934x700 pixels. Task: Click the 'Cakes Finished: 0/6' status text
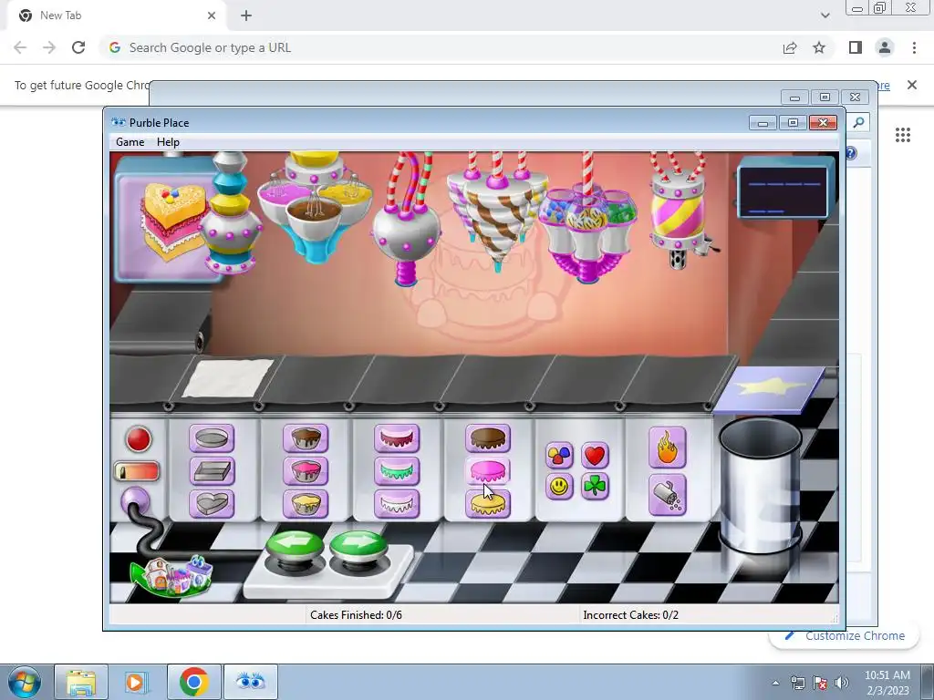(356, 615)
